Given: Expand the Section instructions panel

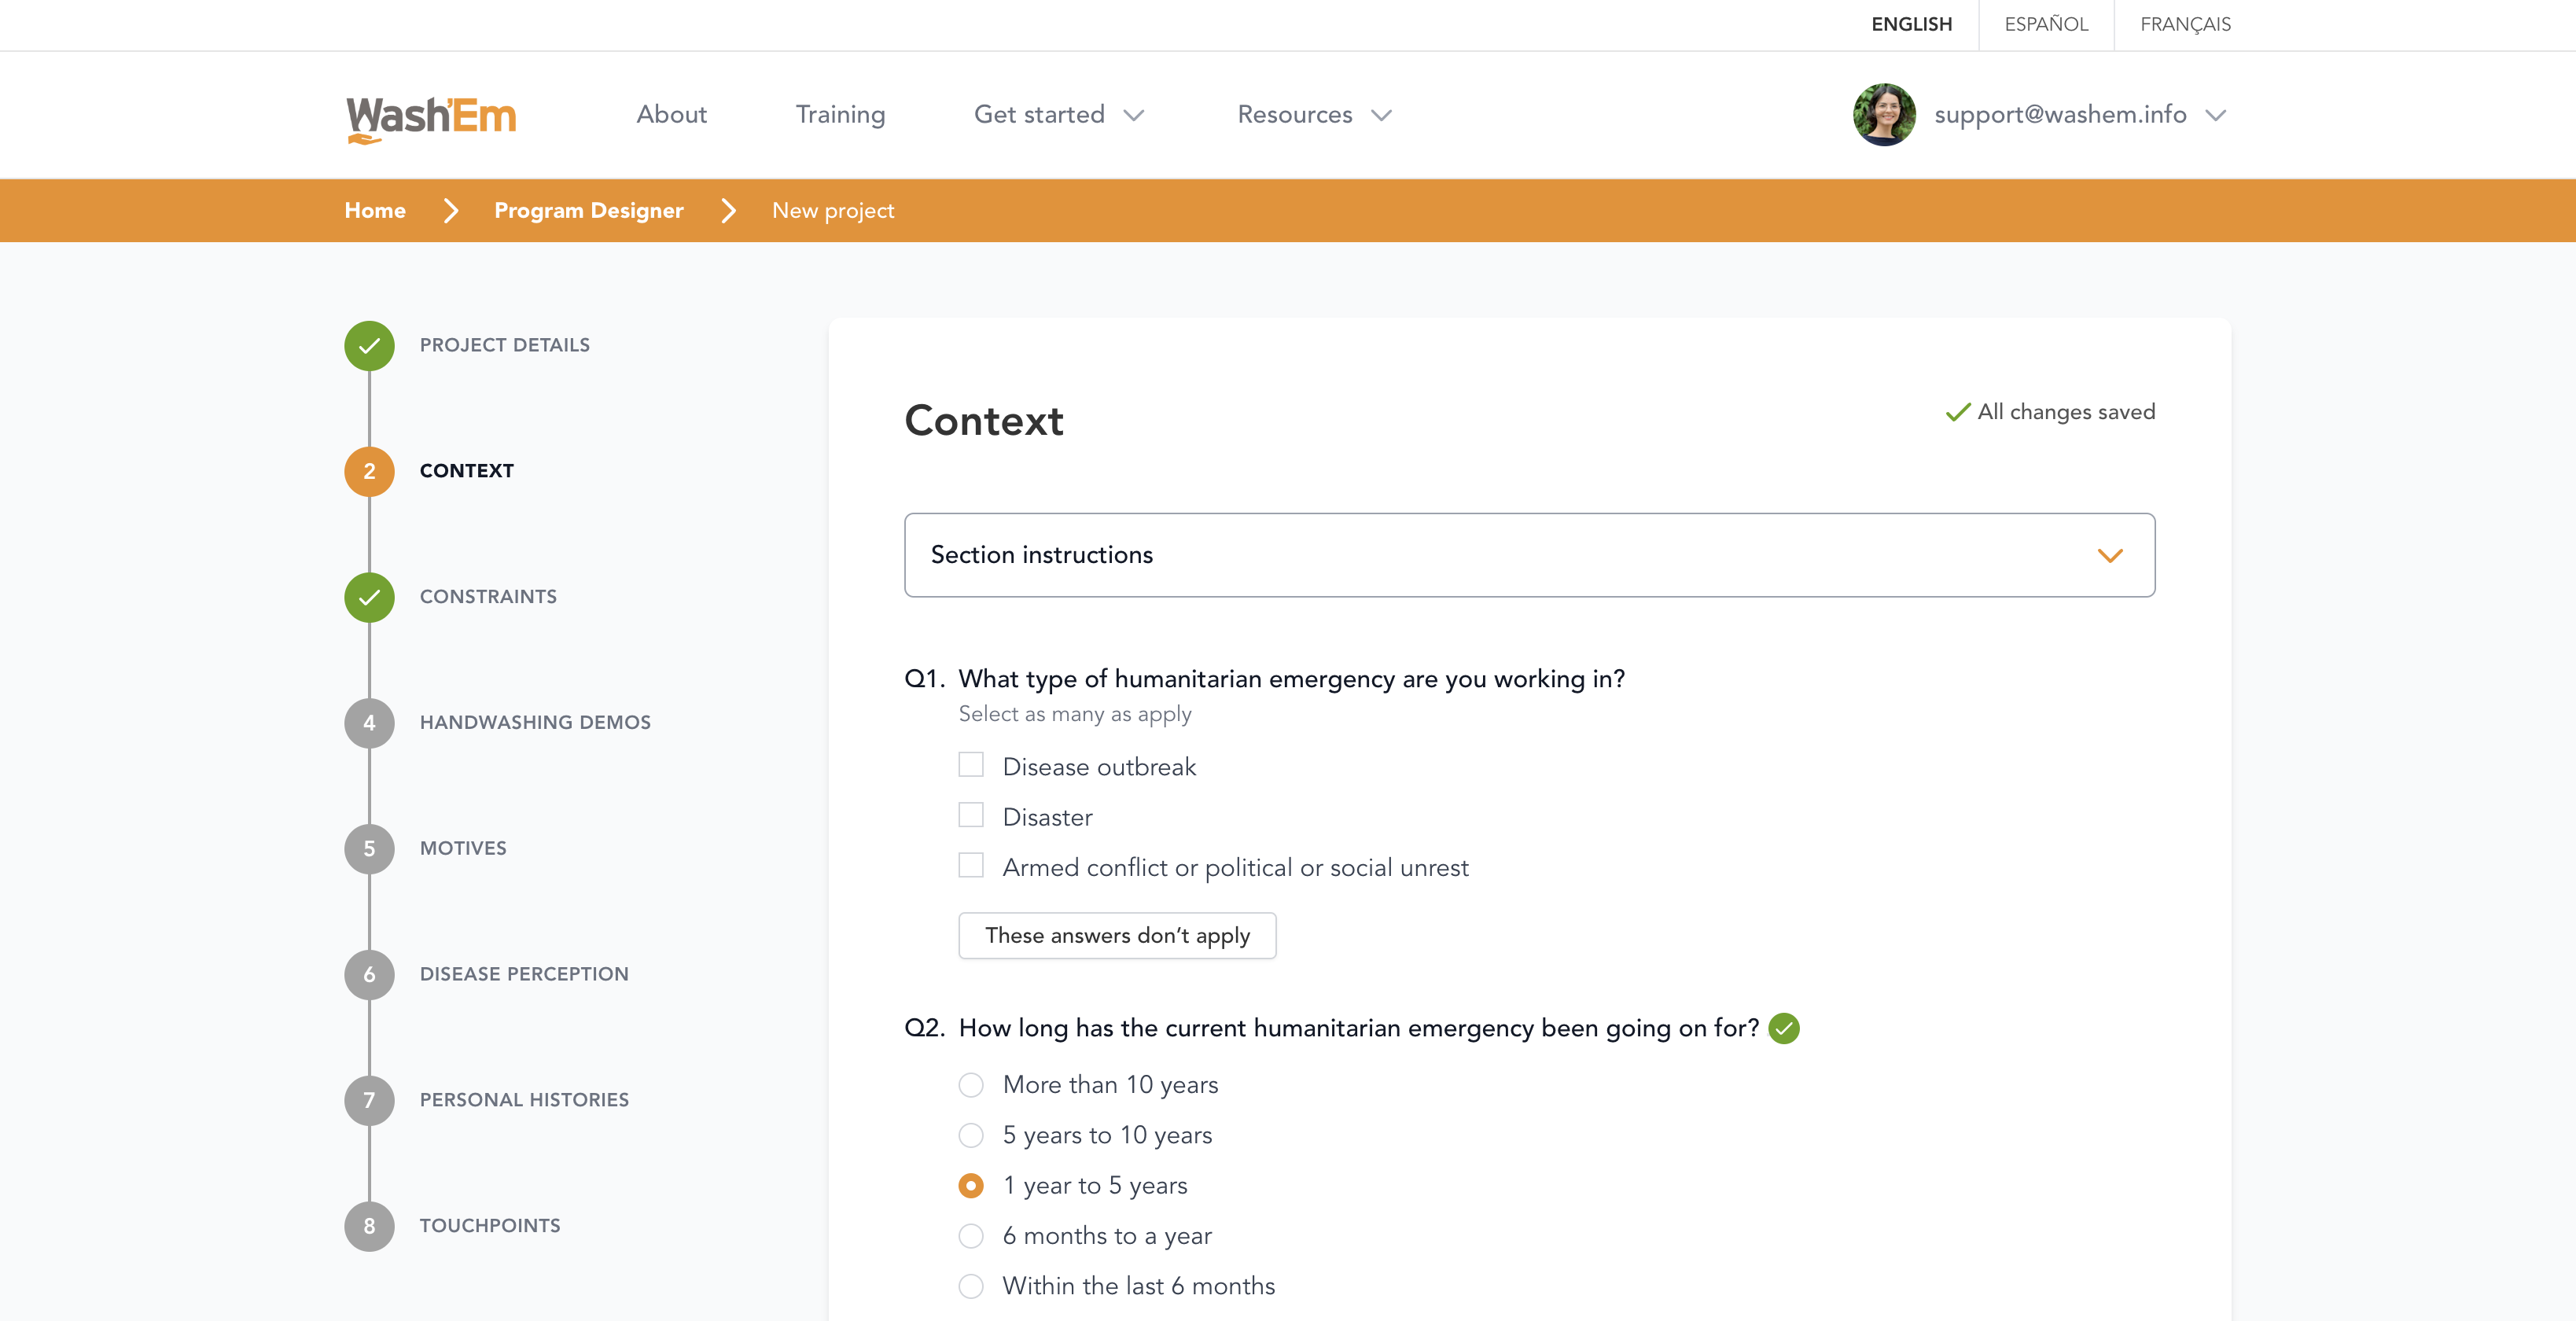Looking at the screenshot, I should [x=1529, y=555].
